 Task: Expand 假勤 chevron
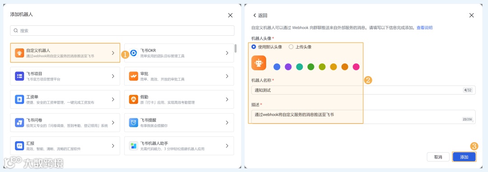pos(227,100)
